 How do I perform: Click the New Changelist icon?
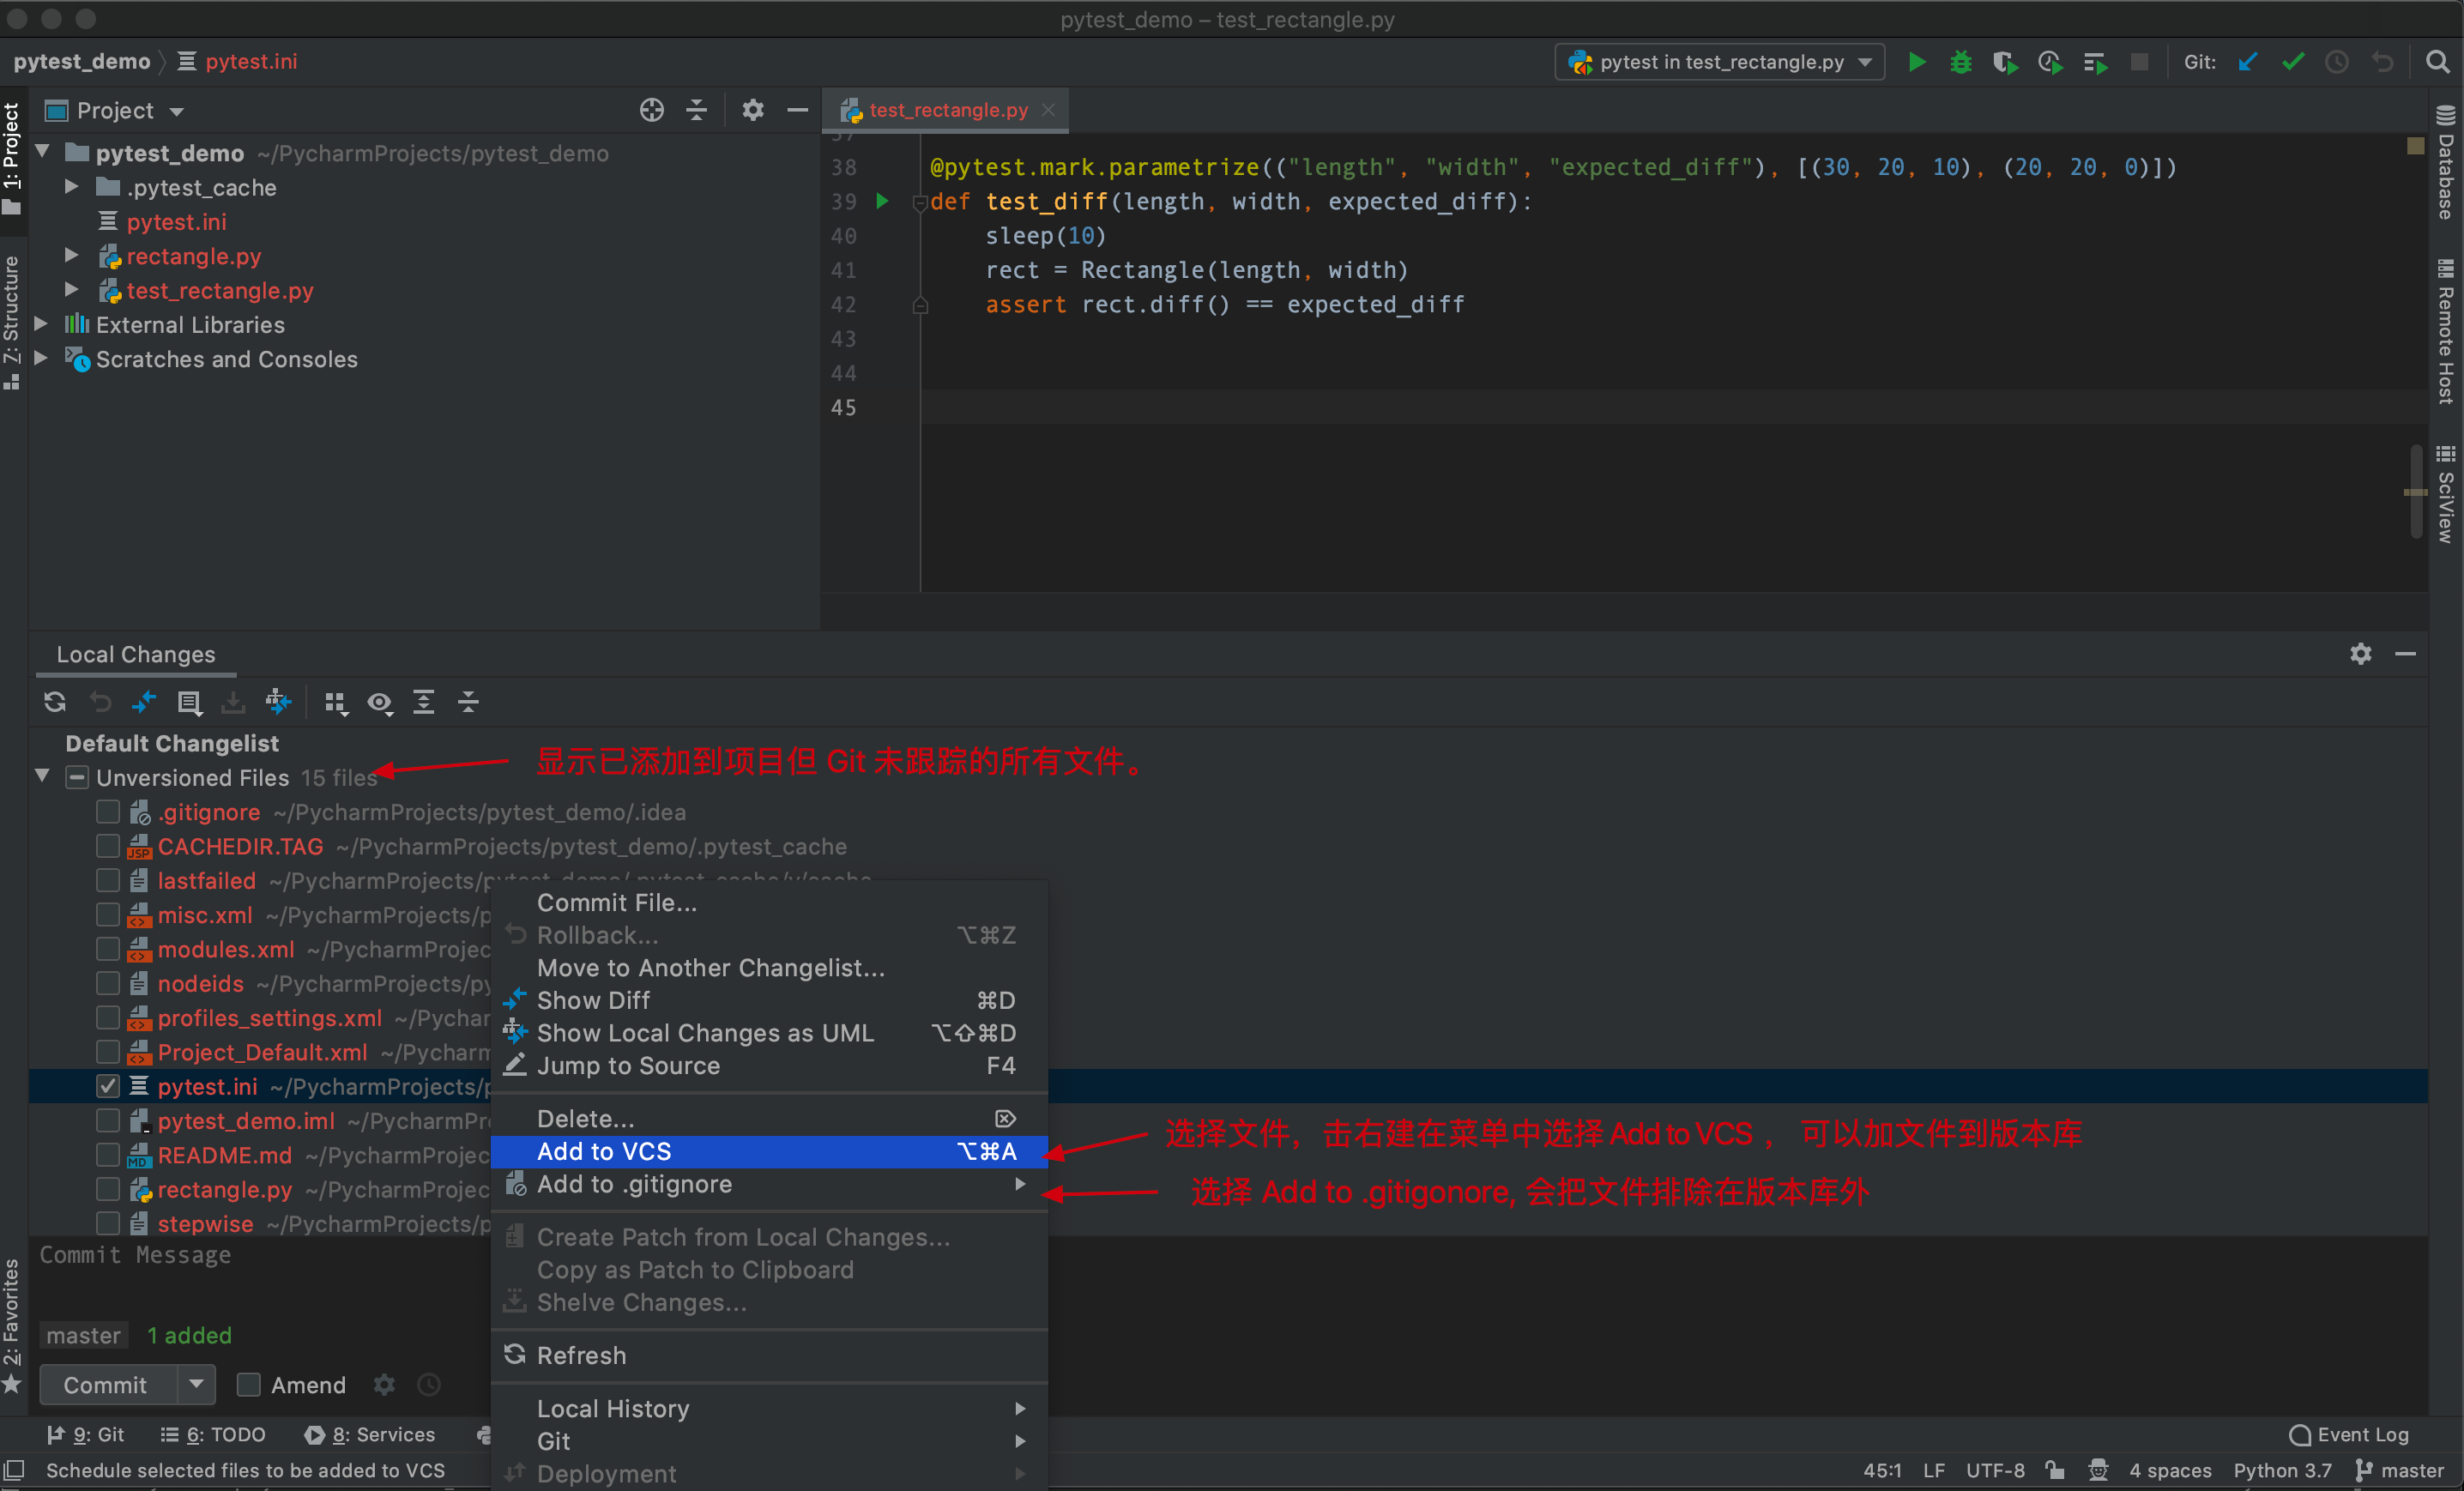tap(189, 702)
